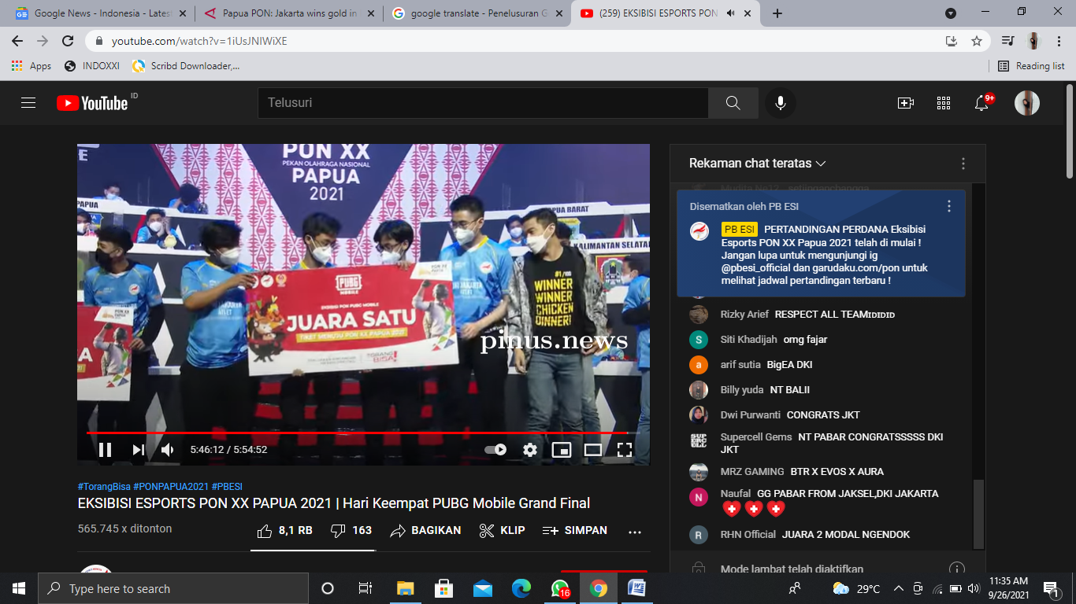Click the install app icon in the address bar

[x=952, y=41]
